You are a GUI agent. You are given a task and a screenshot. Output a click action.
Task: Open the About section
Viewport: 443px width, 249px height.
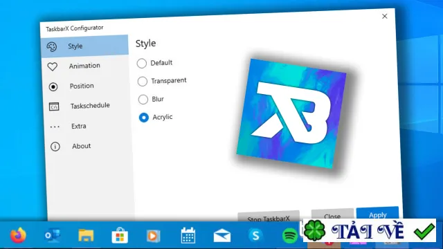coord(88,146)
